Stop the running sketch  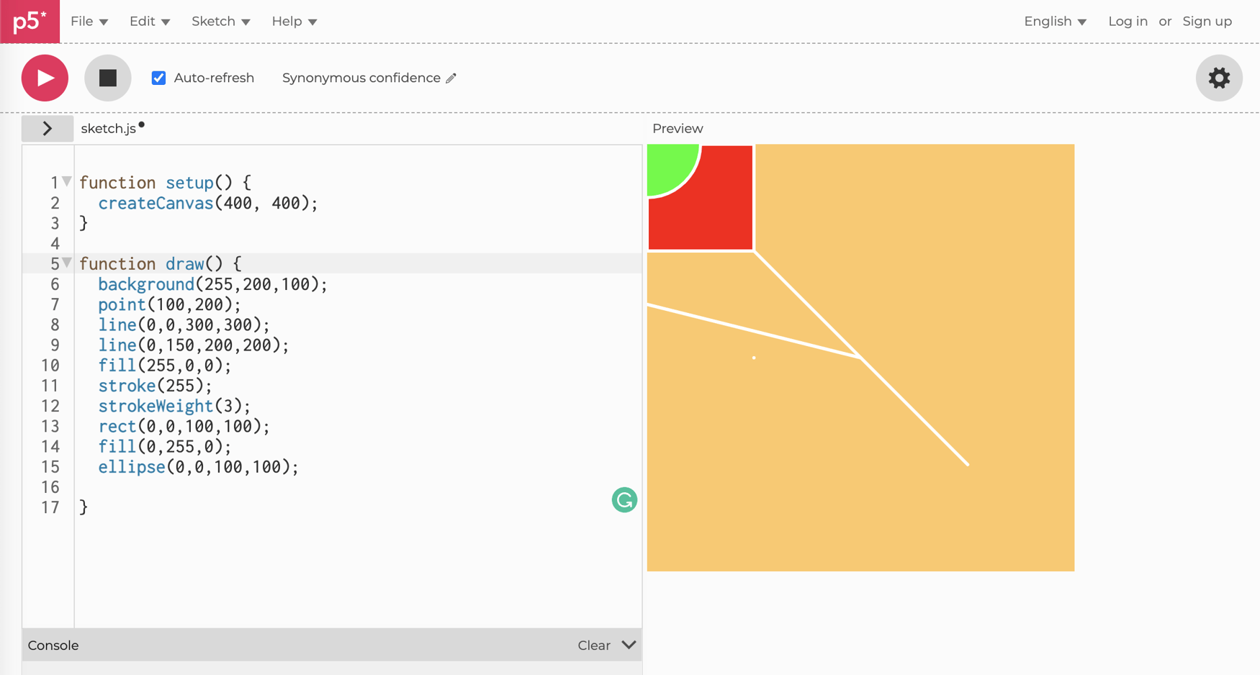coord(108,78)
